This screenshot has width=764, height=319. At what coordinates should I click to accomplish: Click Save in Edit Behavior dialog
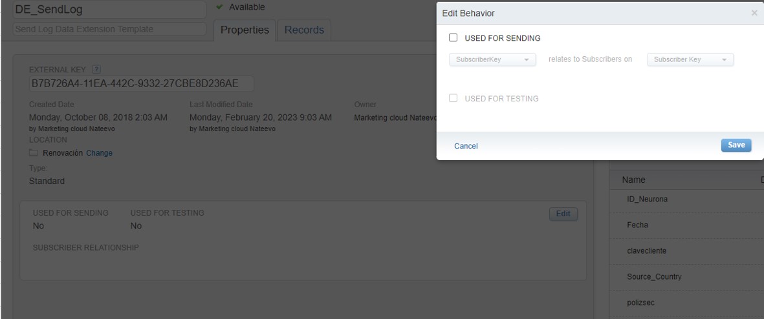(x=736, y=145)
